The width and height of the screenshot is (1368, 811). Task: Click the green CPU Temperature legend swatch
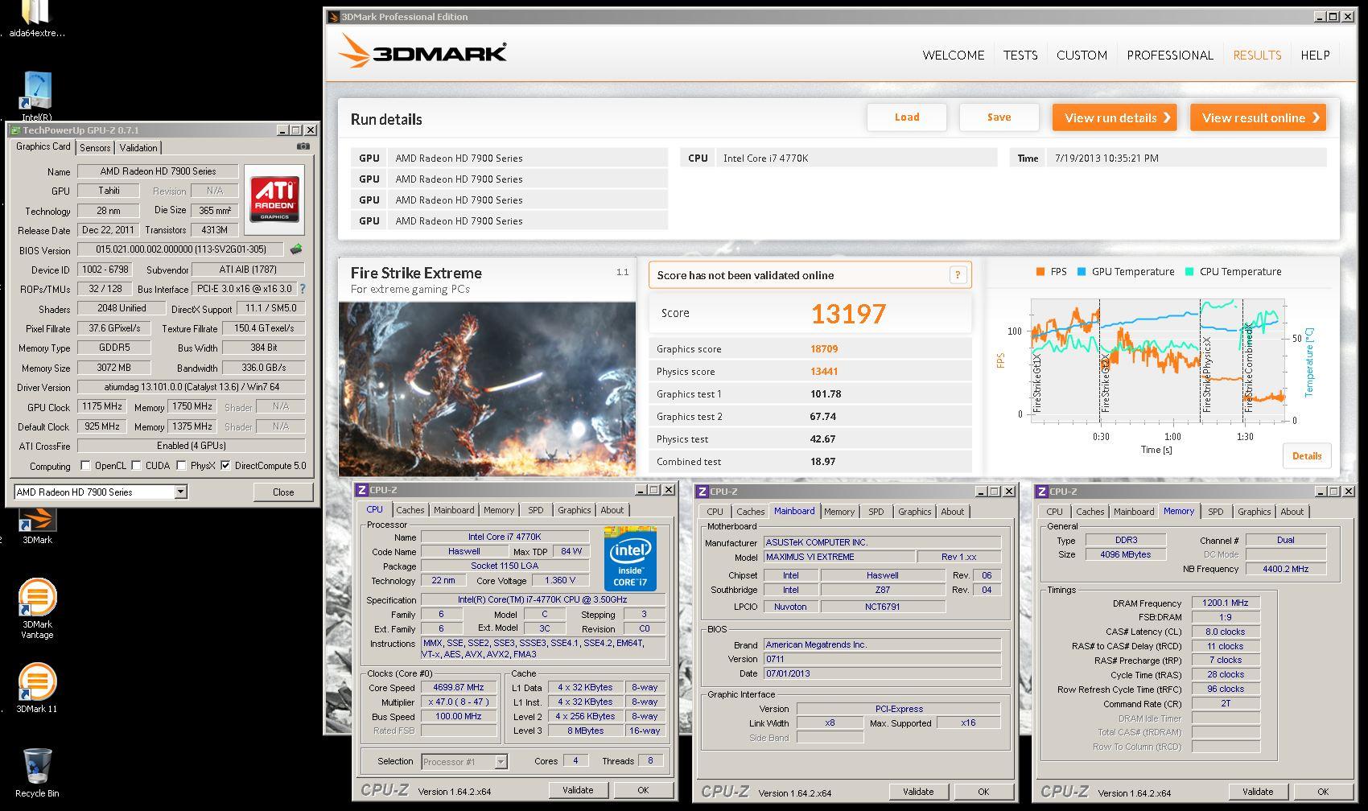[1189, 272]
